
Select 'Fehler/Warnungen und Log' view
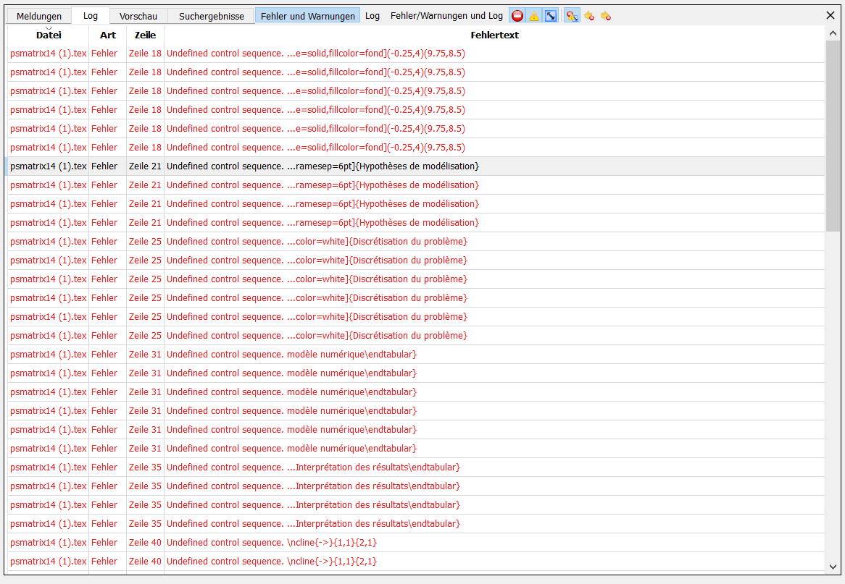[446, 16]
